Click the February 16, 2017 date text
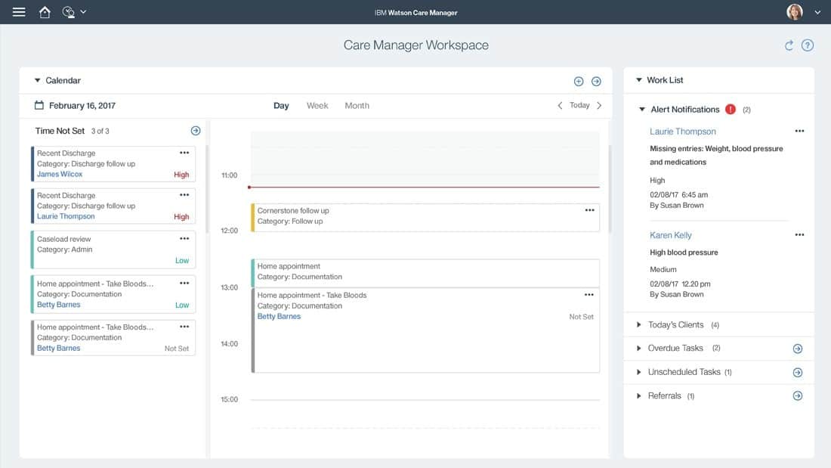 82,106
